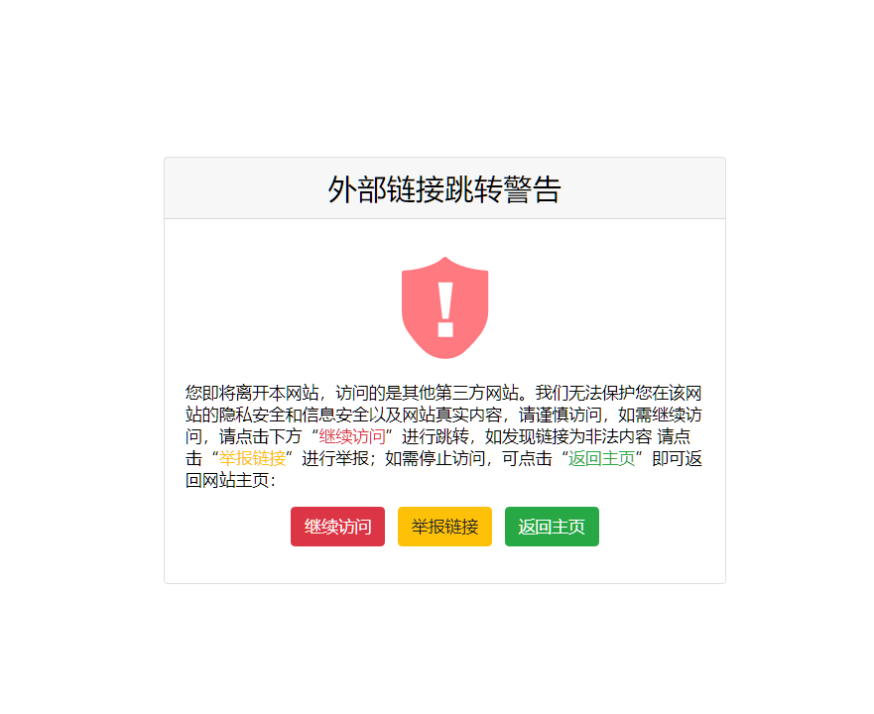Click the 外部链接跳转警告 heading

[x=444, y=189]
